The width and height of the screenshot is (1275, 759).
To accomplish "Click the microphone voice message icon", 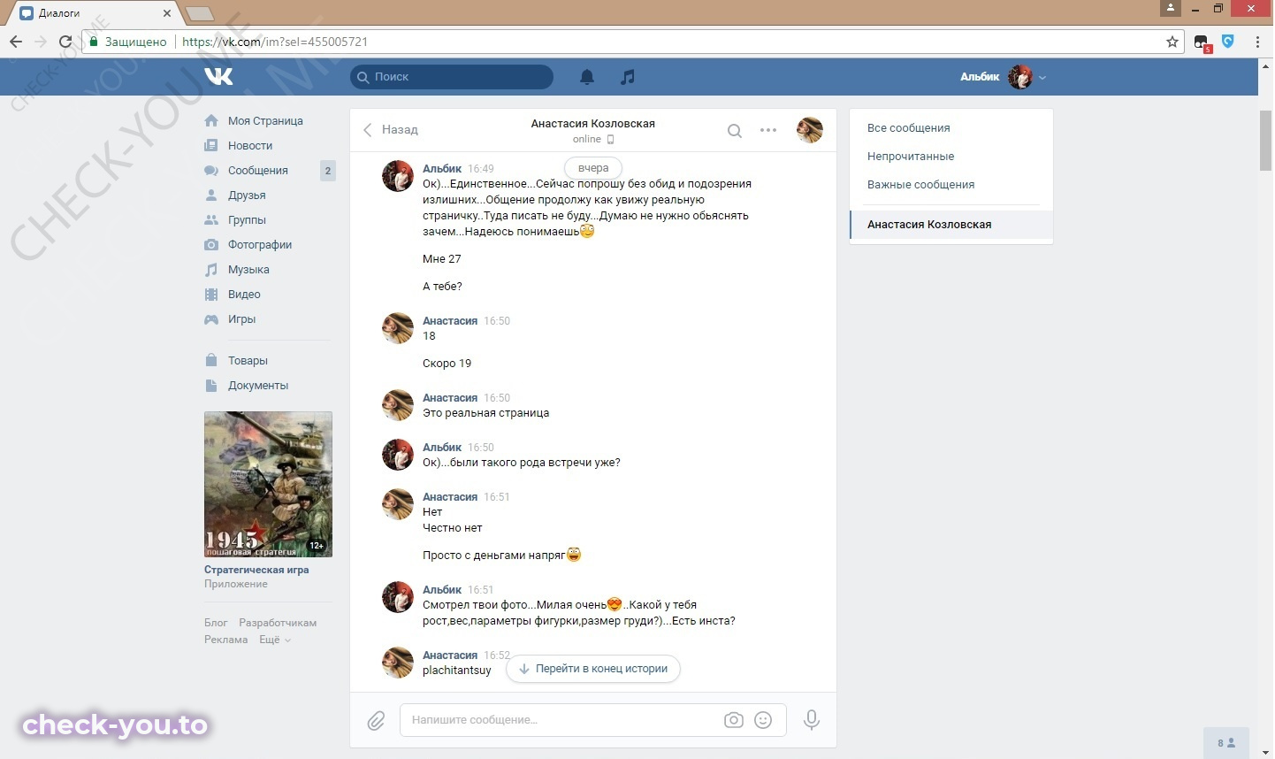I will 812,720.
